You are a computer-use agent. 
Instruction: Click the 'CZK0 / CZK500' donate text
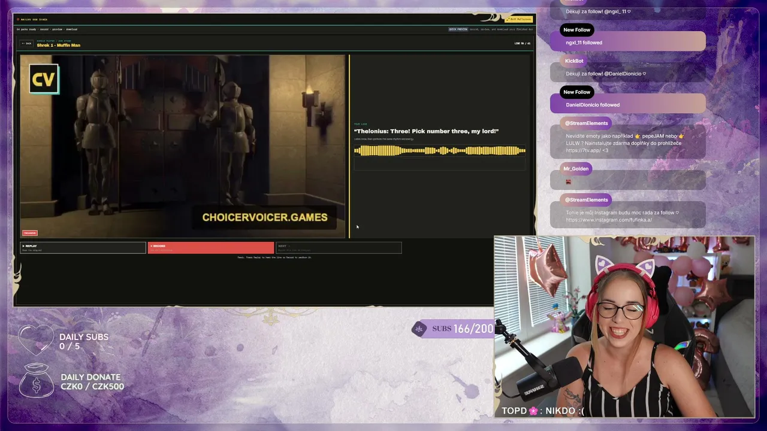92,387
